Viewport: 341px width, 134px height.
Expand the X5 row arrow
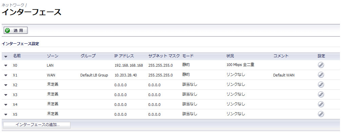pos(6,114)
